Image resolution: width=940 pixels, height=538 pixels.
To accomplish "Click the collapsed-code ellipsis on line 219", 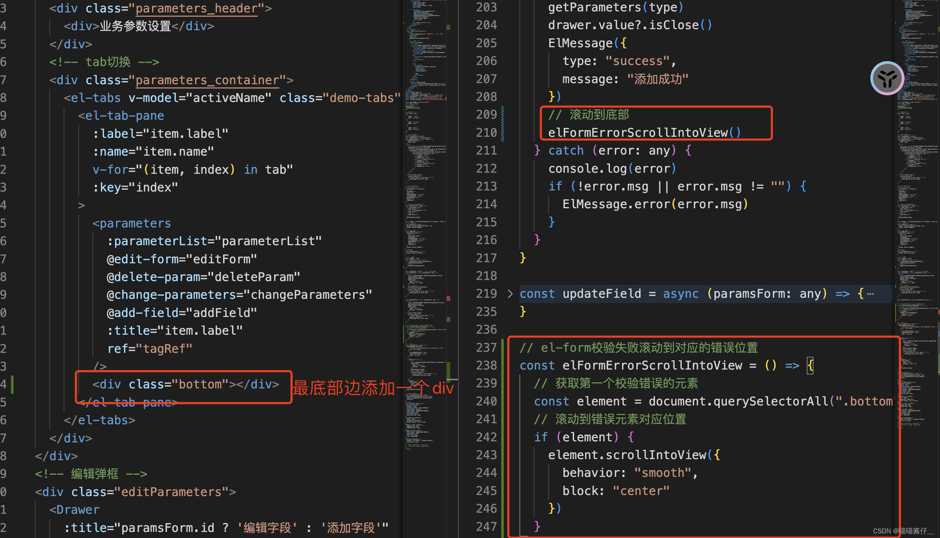I will point(870,294).
